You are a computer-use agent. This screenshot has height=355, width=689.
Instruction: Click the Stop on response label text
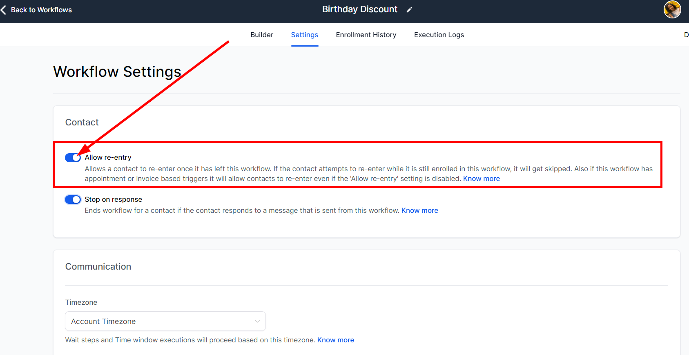[113, 199]
